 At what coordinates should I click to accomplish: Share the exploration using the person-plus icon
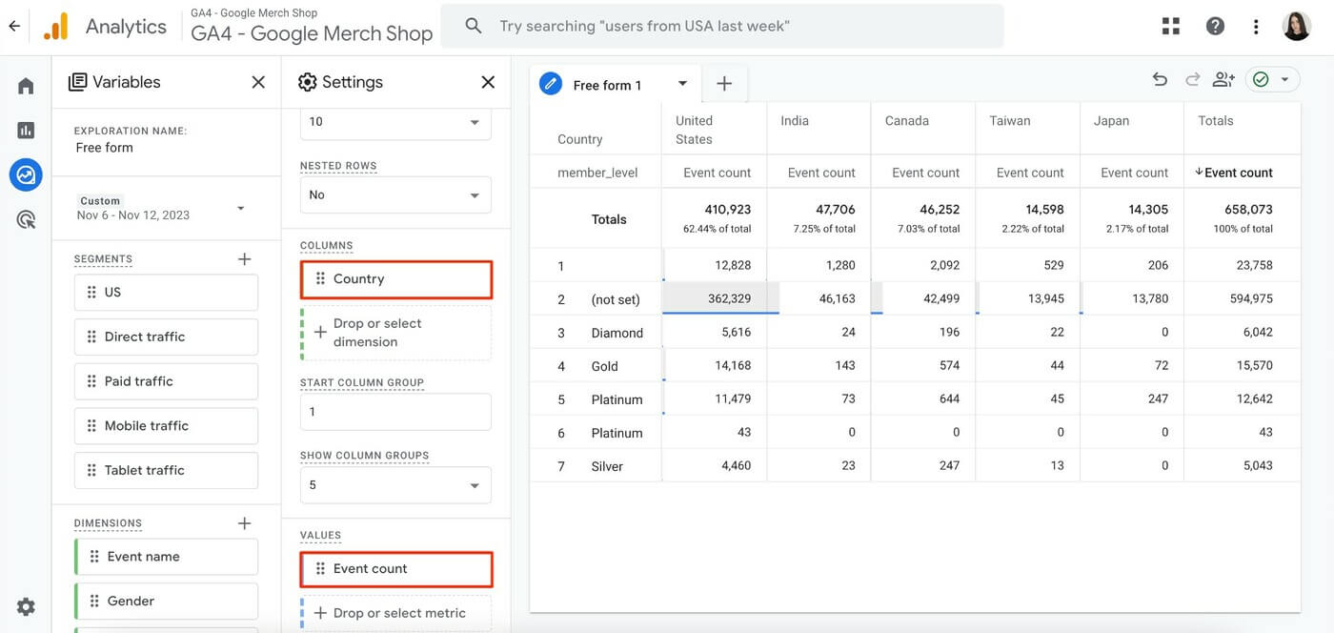(x=1223, y=79)
